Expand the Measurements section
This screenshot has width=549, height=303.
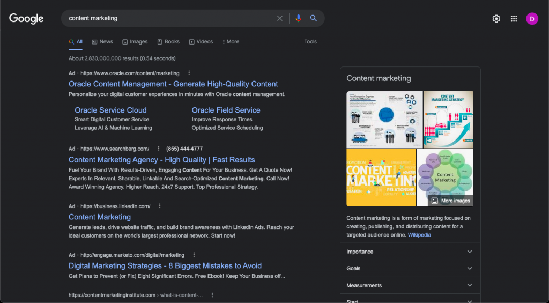point(410,285)
